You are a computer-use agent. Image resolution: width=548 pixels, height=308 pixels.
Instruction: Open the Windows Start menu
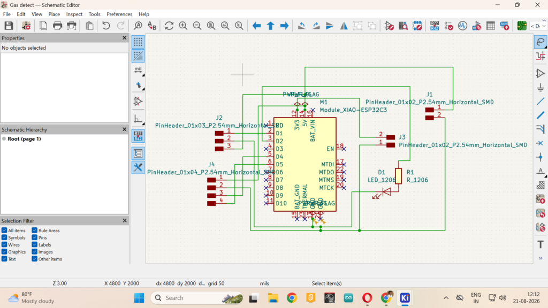click(x=139, y=298)
